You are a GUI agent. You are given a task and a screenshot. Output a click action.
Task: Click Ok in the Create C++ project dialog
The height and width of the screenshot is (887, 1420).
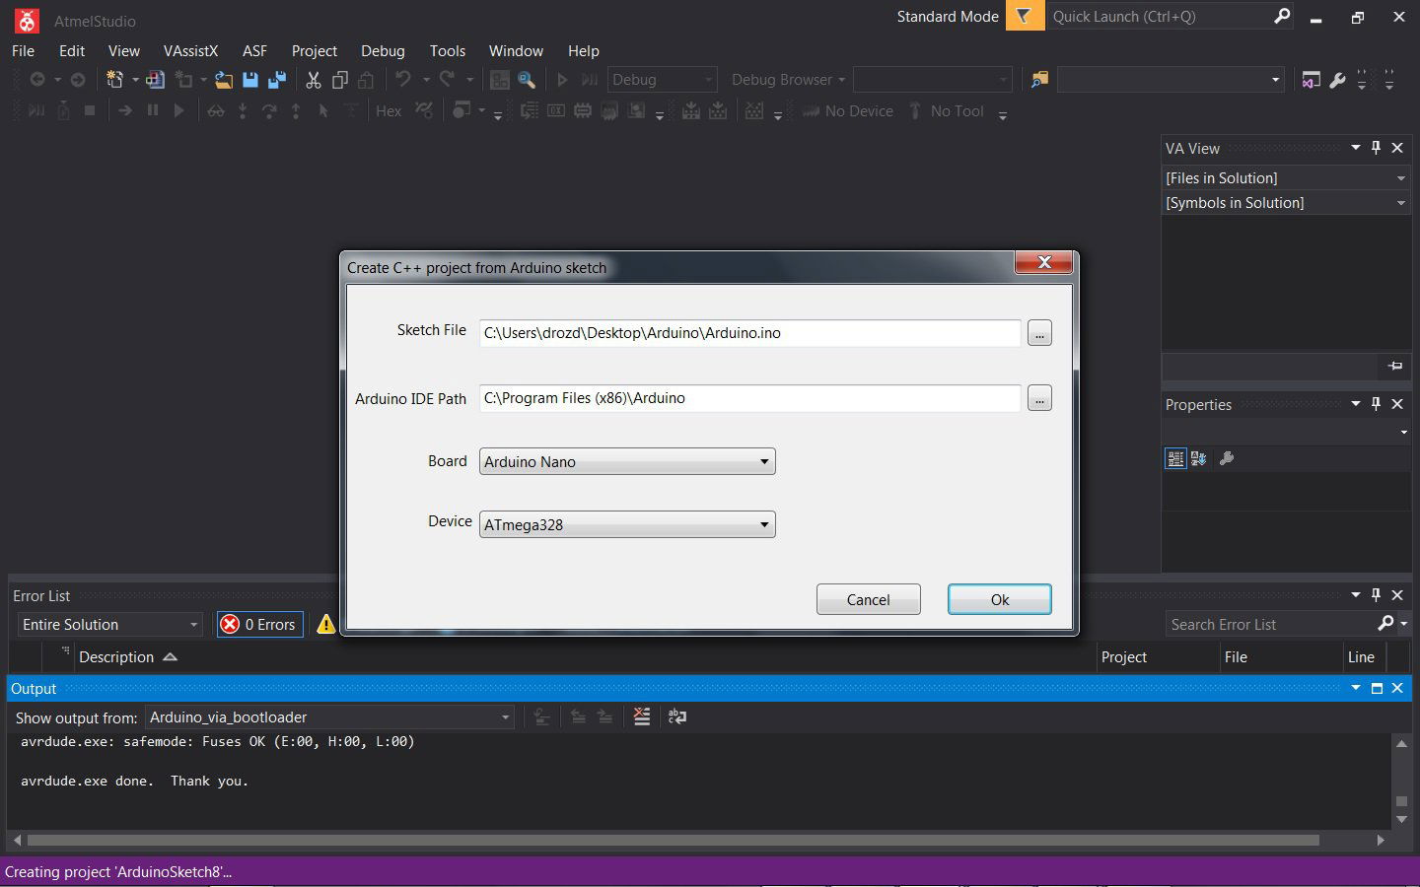[1000, 599]
